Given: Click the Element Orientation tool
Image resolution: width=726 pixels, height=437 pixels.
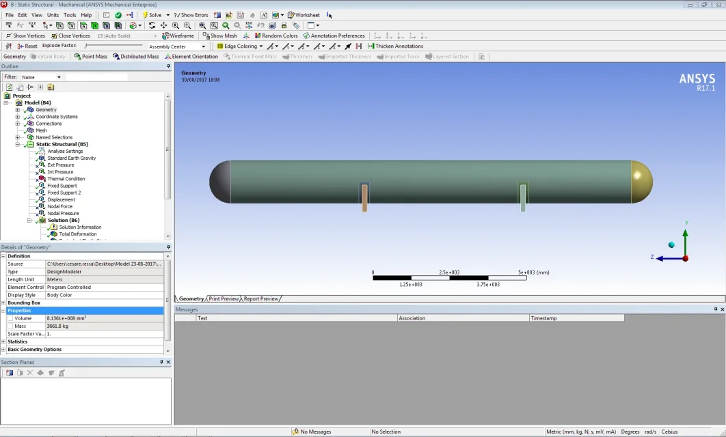Looking at the screenshot, I should (191, 57).
